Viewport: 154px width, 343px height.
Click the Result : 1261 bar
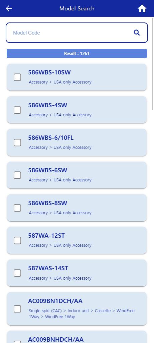[x=77, y=53]
